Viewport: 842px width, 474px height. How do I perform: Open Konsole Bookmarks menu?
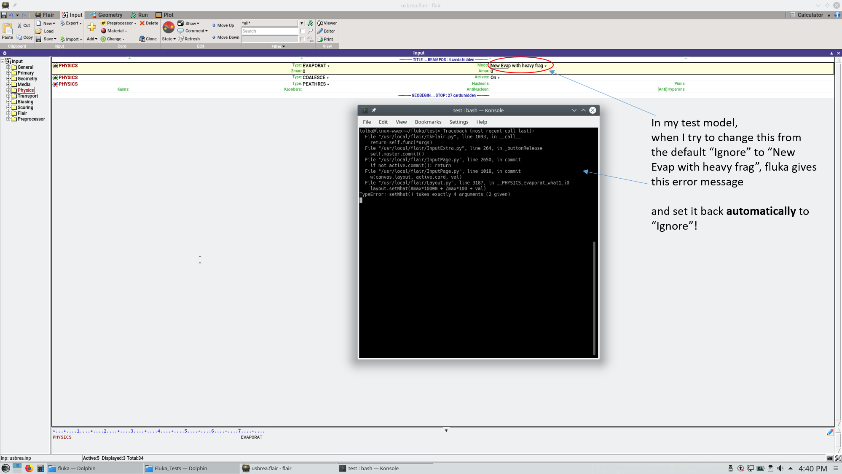click(x=428, y=122)
